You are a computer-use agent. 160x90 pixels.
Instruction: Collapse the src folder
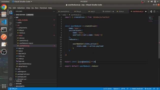tap(35, 25)
